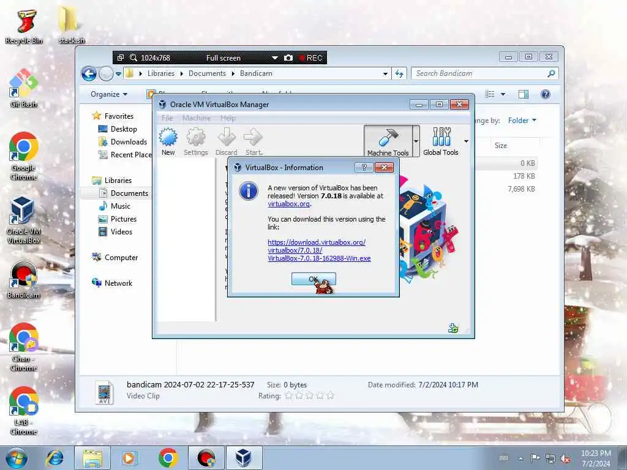Click the Start arrow icon in VirtualBox

point(253,141)
